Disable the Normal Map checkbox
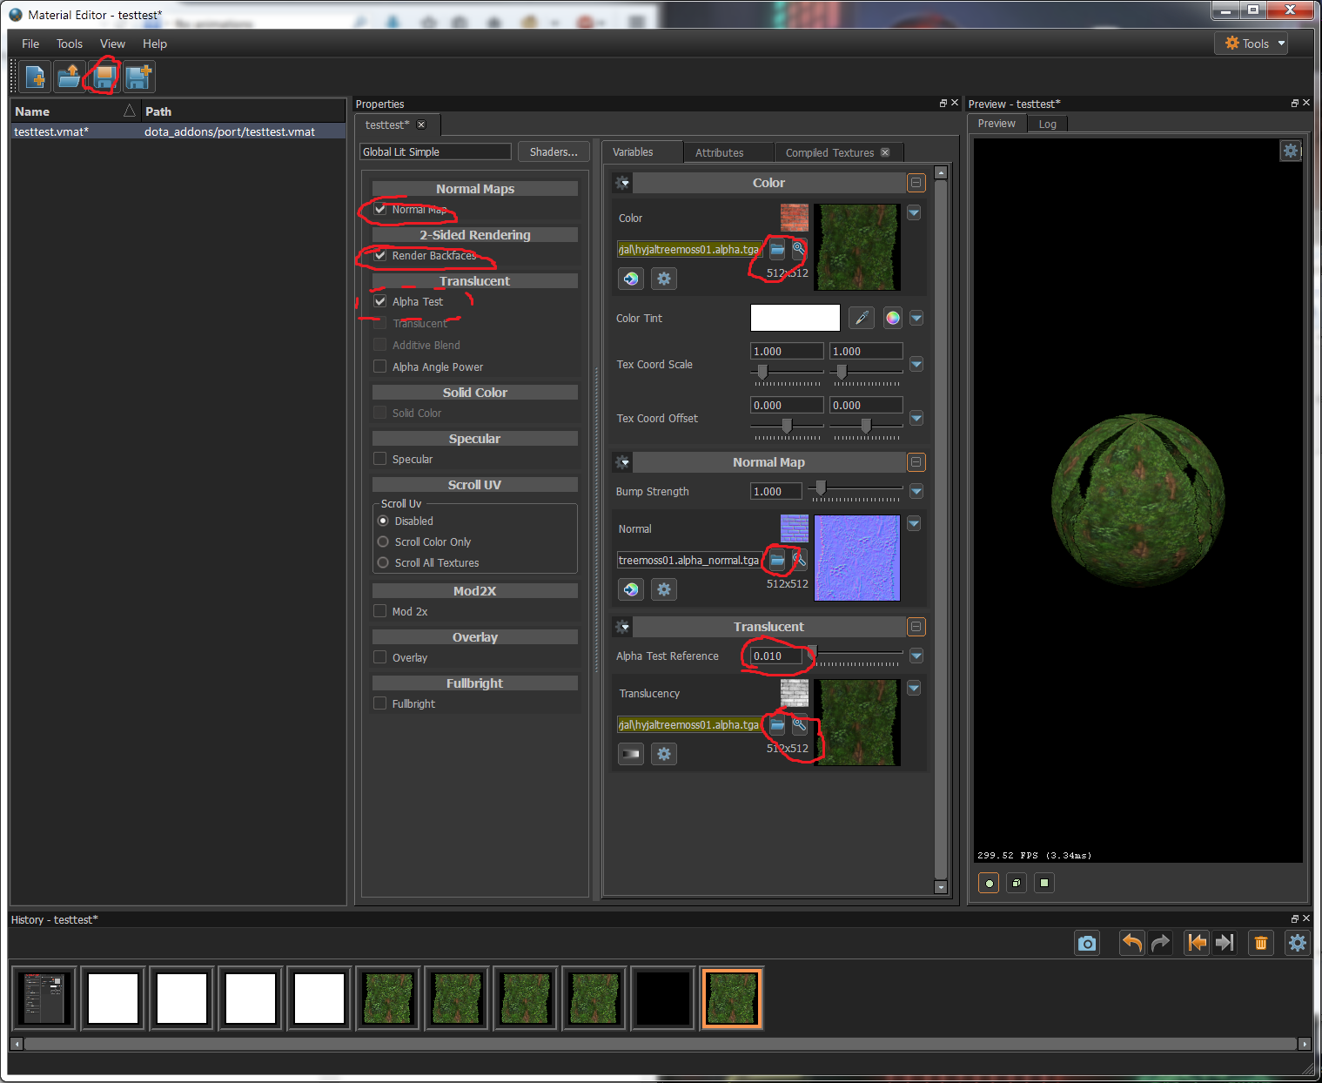 [380, 209]
